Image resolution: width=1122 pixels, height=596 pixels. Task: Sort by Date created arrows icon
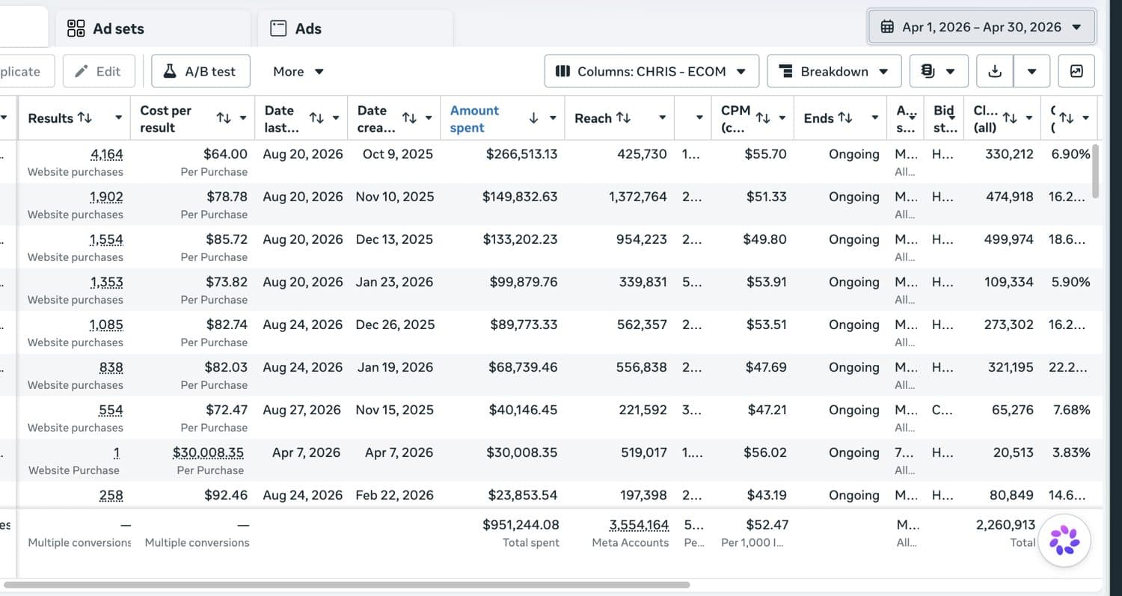click(x=409, y=118)
